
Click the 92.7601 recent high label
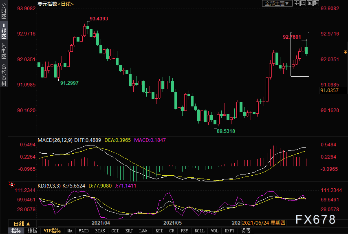pos(292,37)
